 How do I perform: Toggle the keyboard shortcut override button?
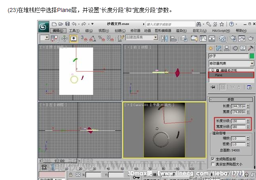pyautogui.click(x=73, y=39)
